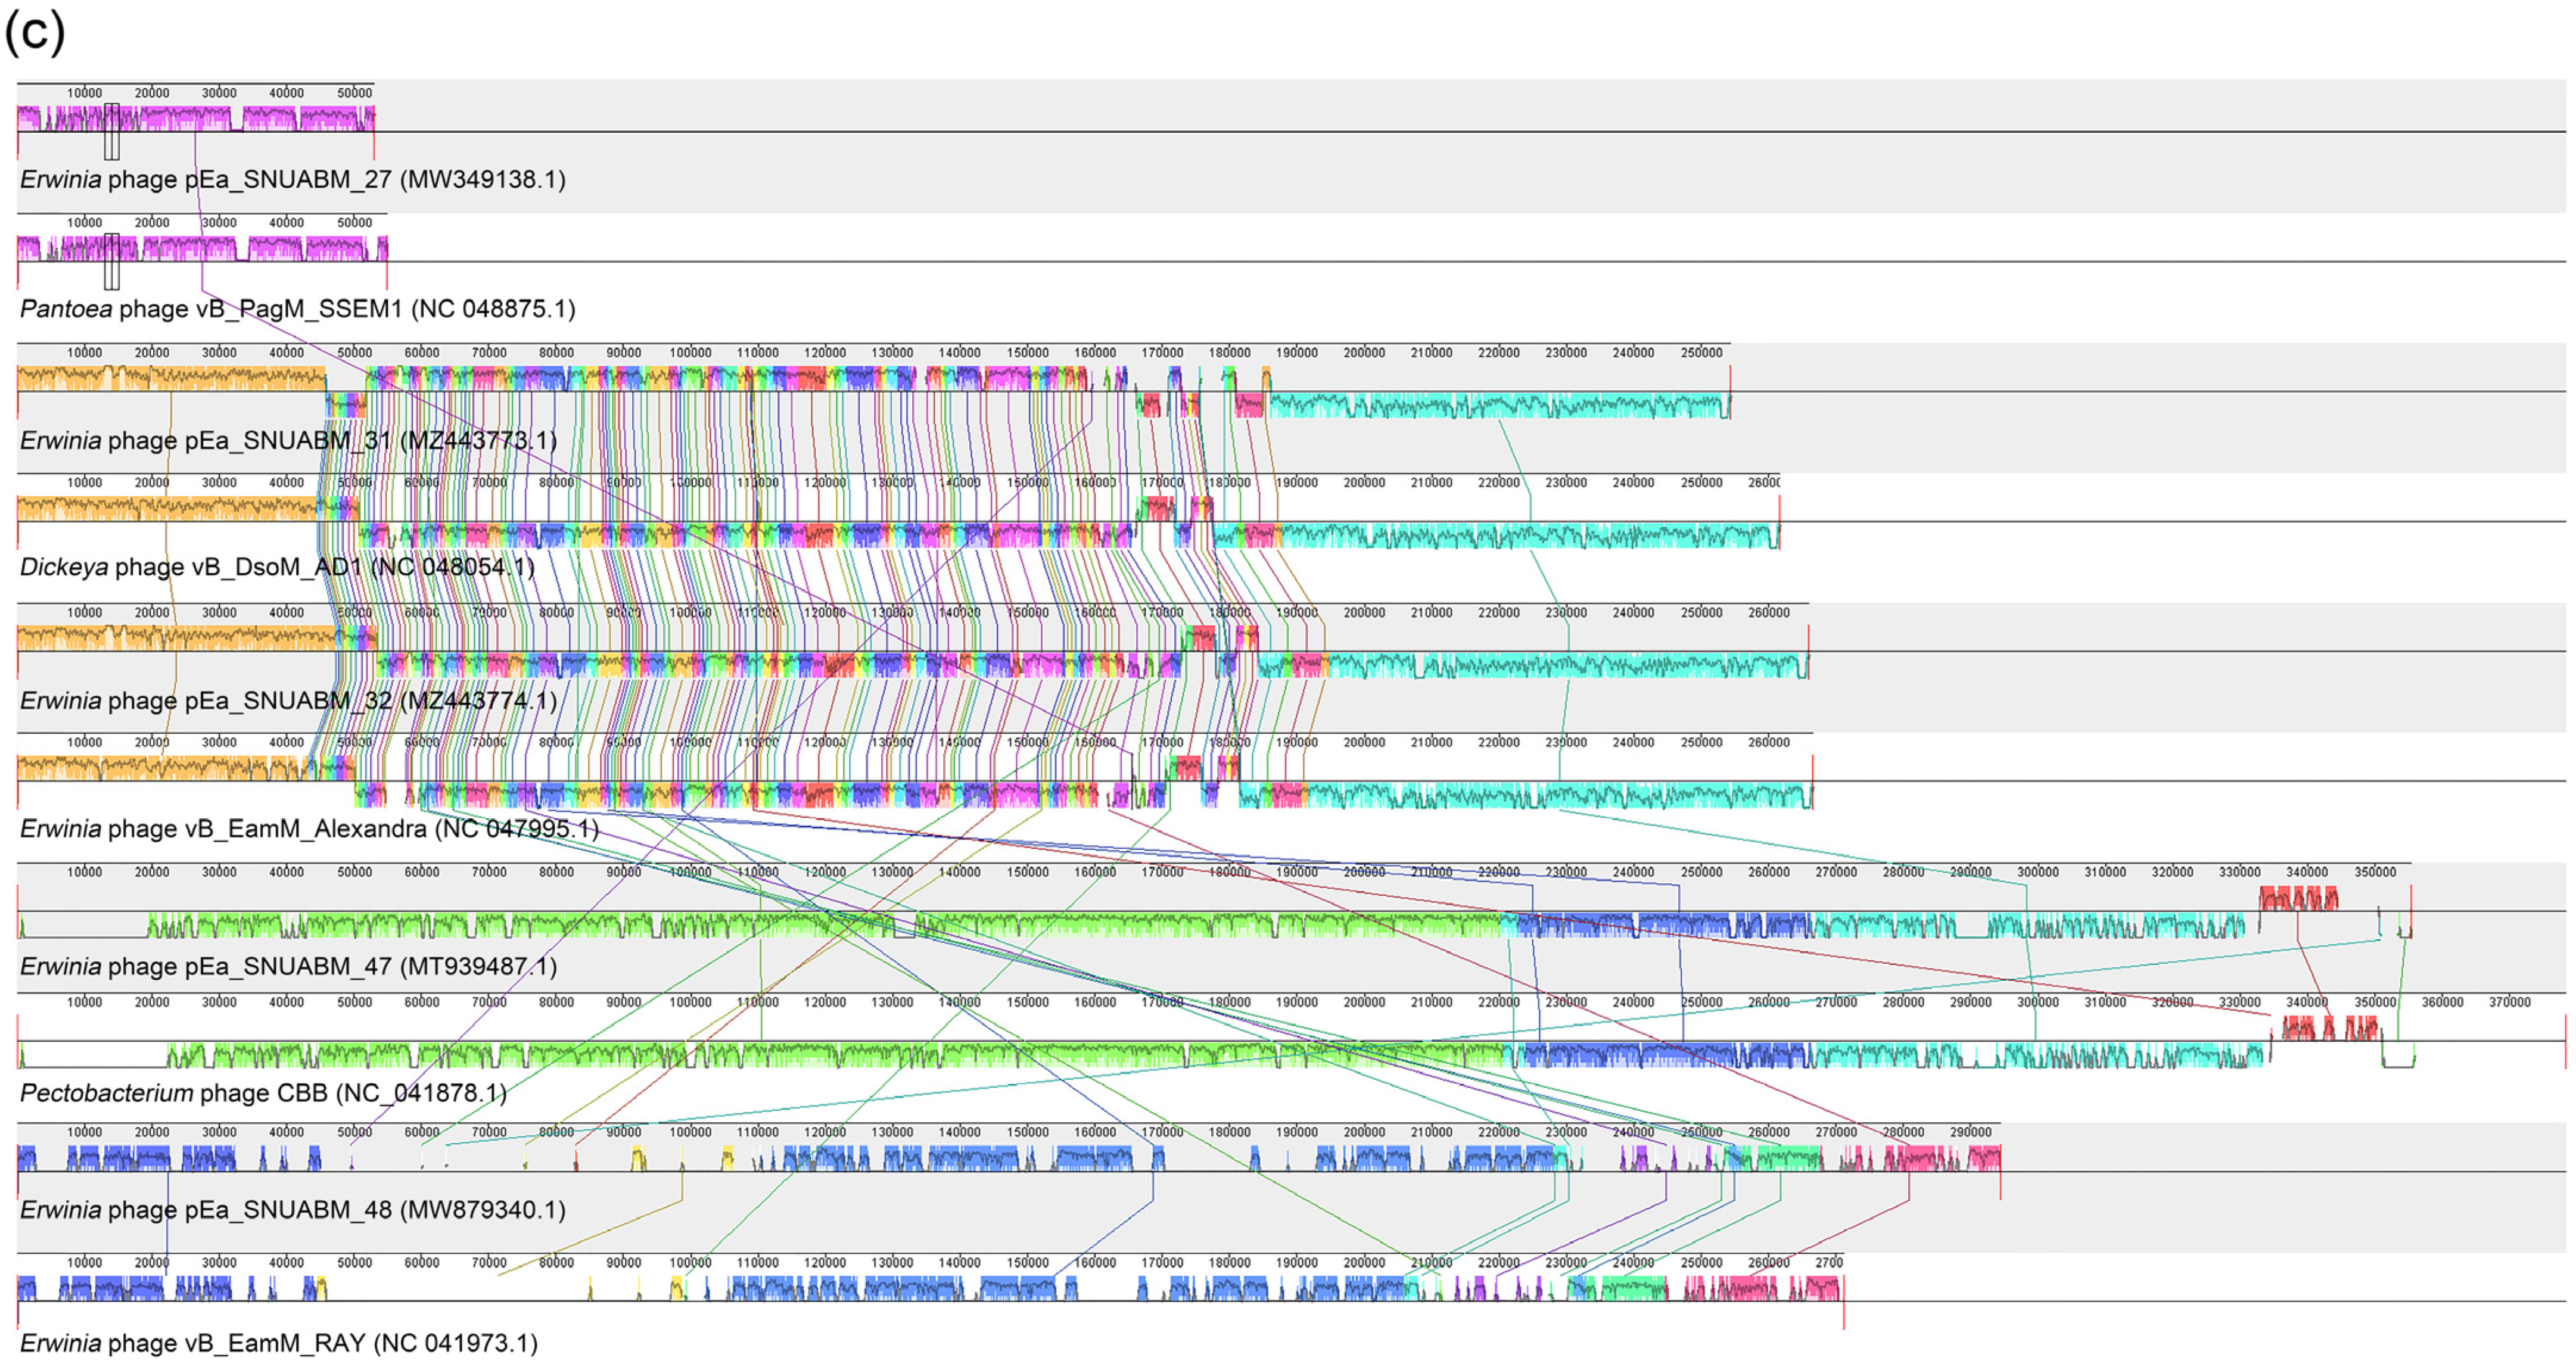Click the 370000 ruler mark on Pectobacterium CBB
This screenshot has width=2576, height=1364.
click(x=2509, y=1002)
